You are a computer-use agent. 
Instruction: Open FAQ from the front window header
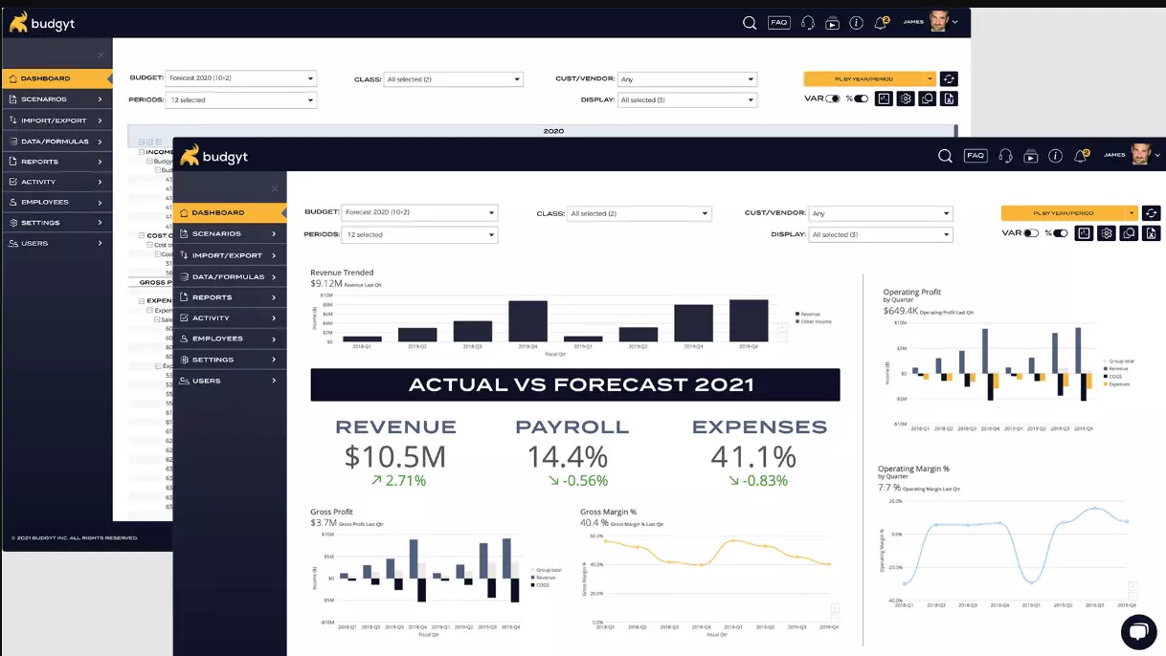click(x=975, y=156)
